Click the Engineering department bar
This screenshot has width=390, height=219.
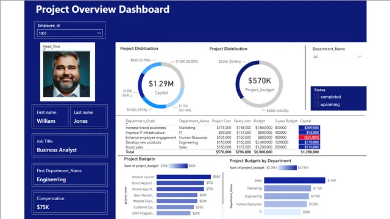286,196
